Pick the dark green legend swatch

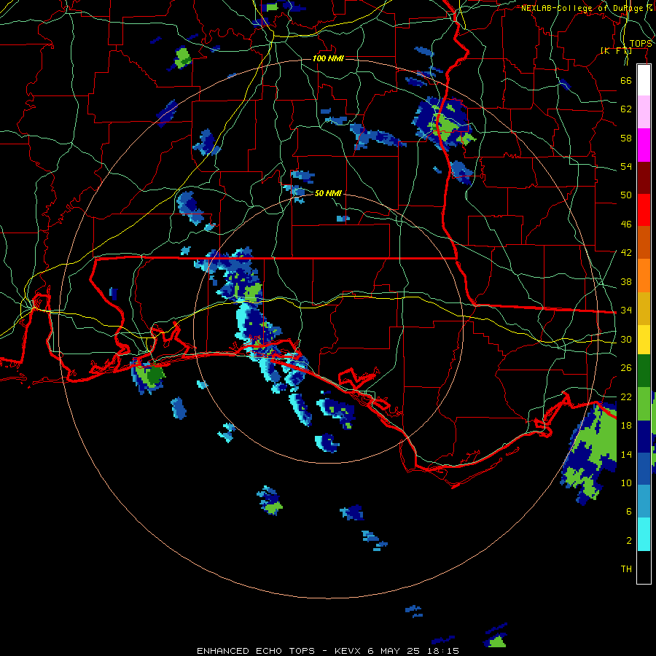644,371
